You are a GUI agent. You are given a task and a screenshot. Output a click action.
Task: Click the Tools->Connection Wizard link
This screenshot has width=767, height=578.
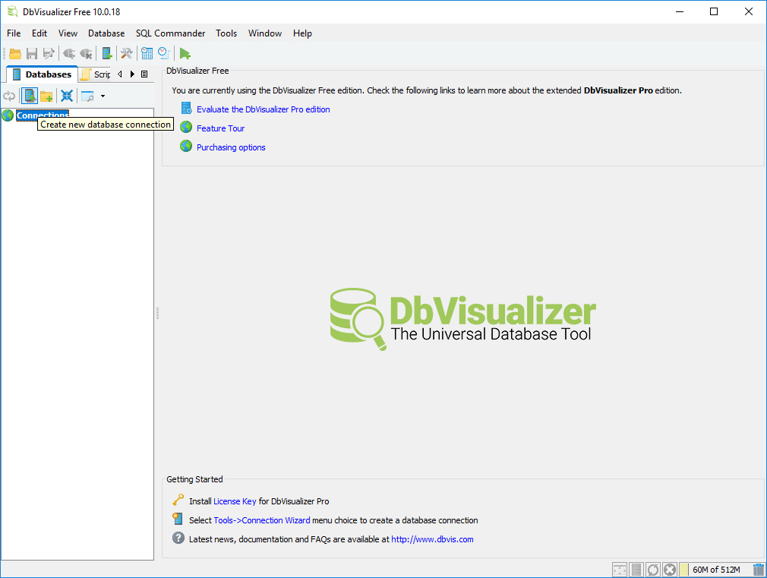[262, 520]
